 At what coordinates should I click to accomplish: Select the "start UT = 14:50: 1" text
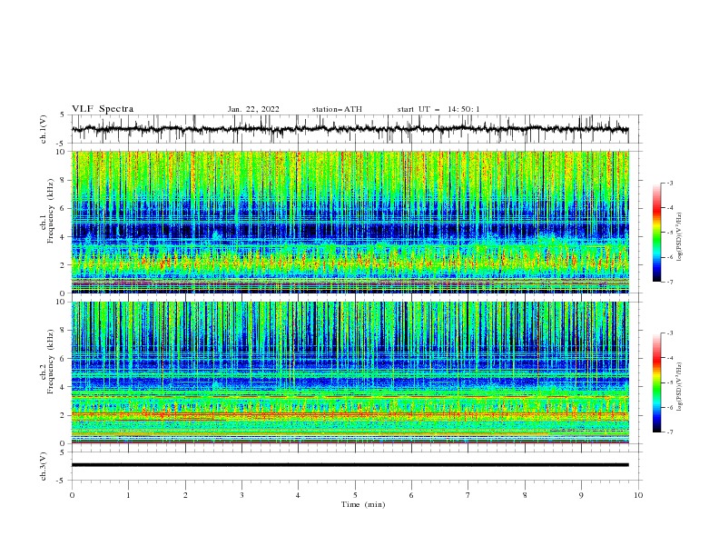(x=438, y=109)
